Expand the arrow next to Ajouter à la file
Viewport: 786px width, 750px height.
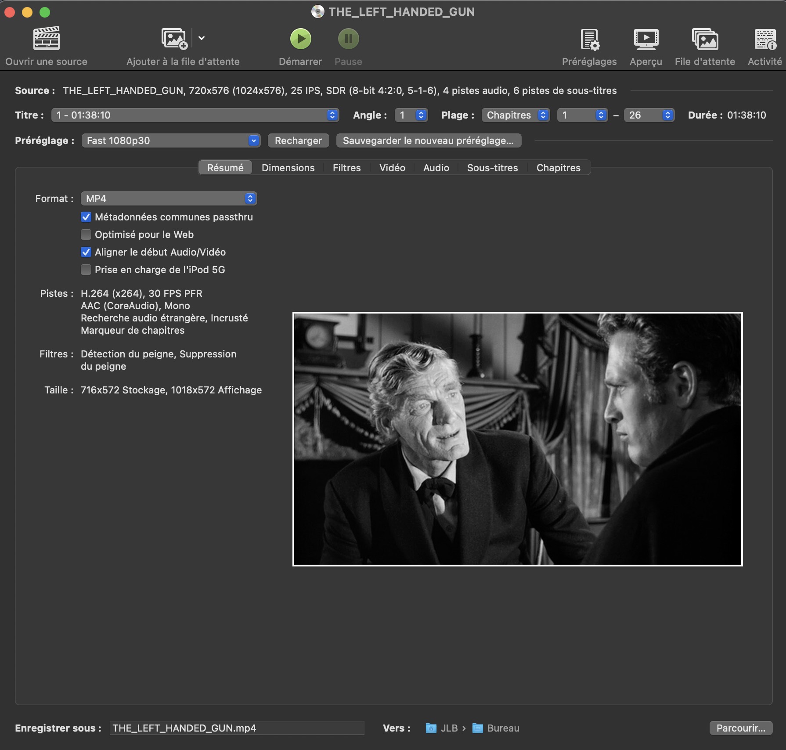tap(202, 38)
